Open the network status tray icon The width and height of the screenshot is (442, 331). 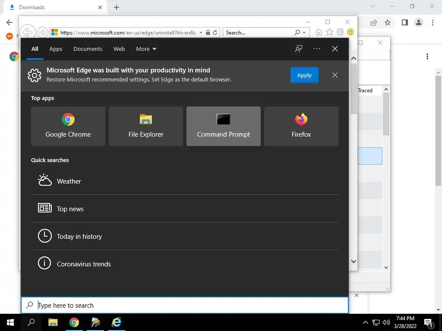(x=376, y=322)
